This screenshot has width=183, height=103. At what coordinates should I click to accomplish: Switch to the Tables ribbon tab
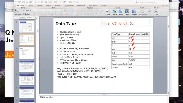coord(39,5)
